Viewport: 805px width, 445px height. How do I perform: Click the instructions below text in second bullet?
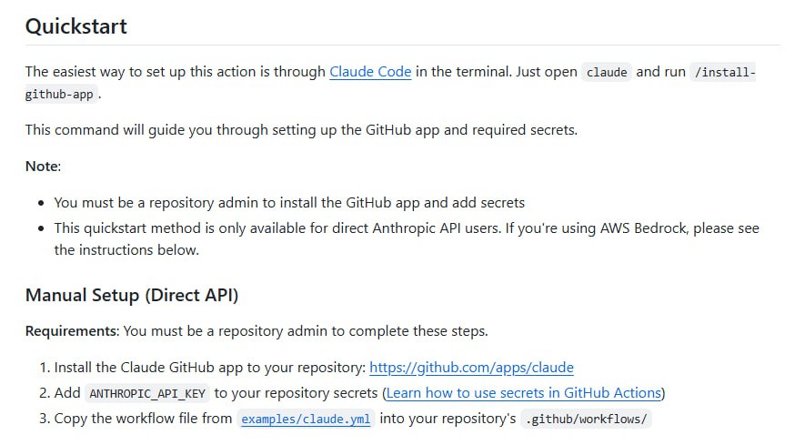click(x=126, y=250)
